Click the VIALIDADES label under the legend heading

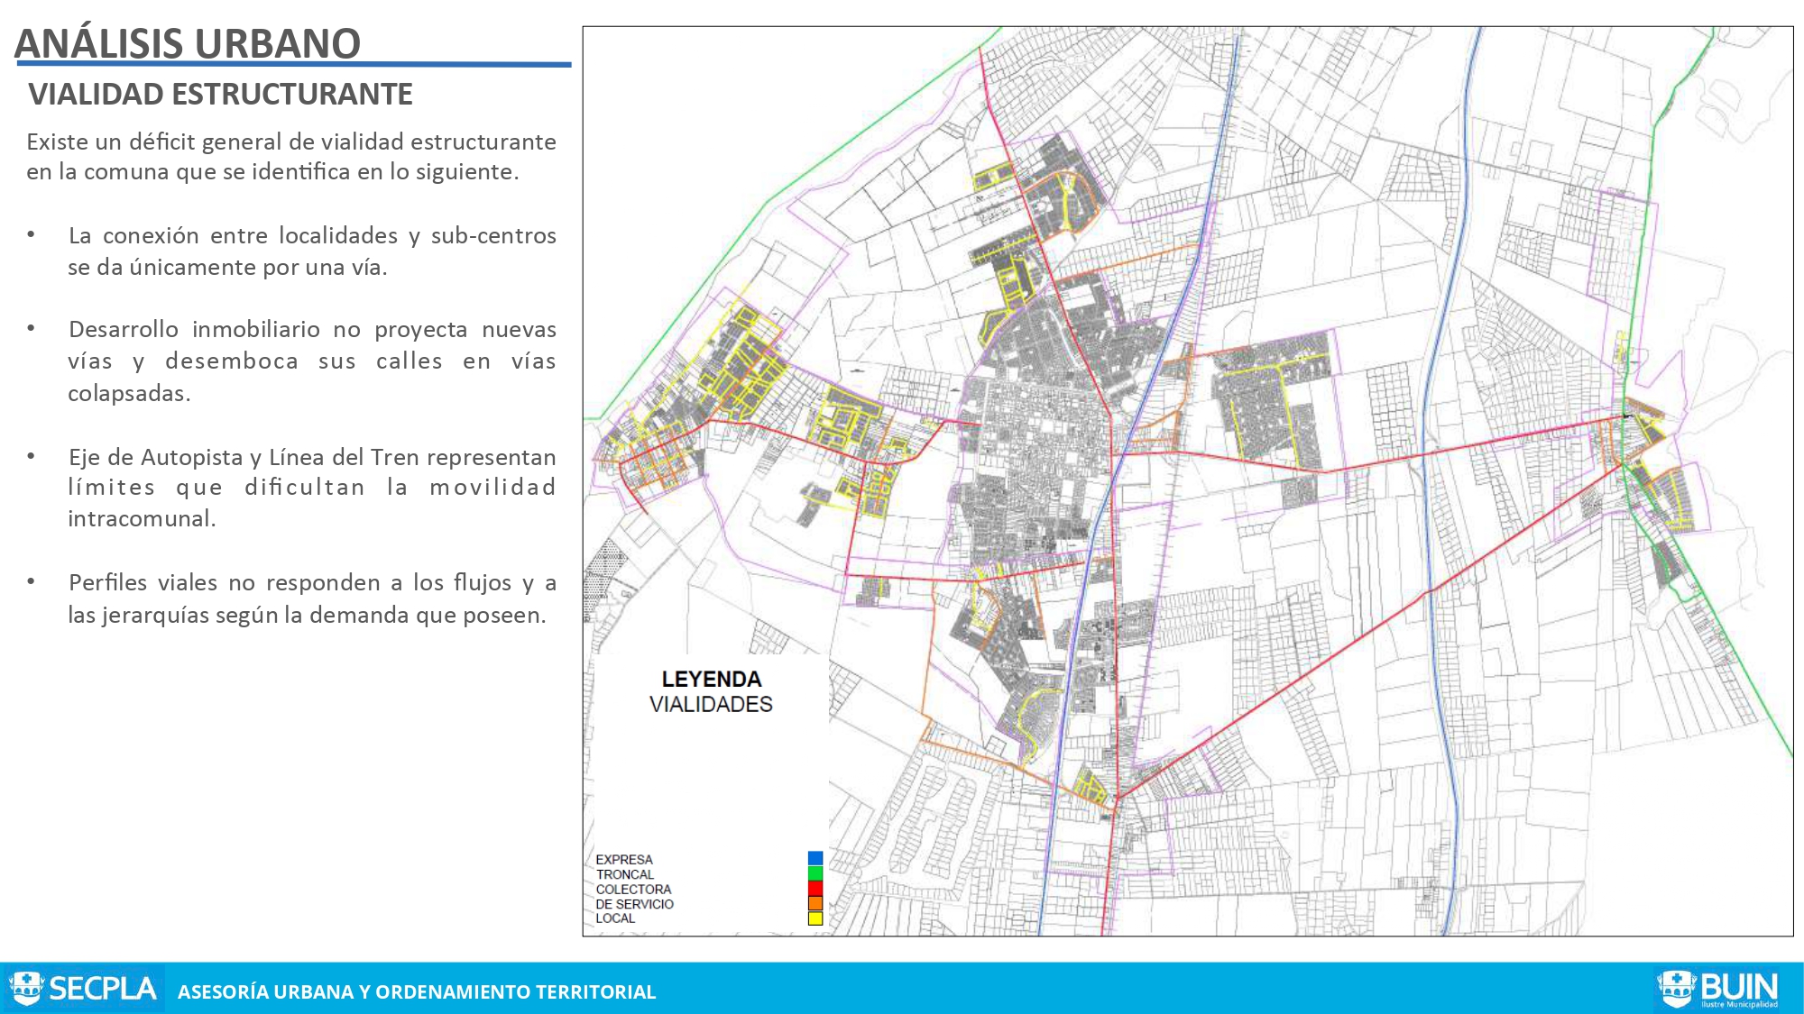pos(711,704)
